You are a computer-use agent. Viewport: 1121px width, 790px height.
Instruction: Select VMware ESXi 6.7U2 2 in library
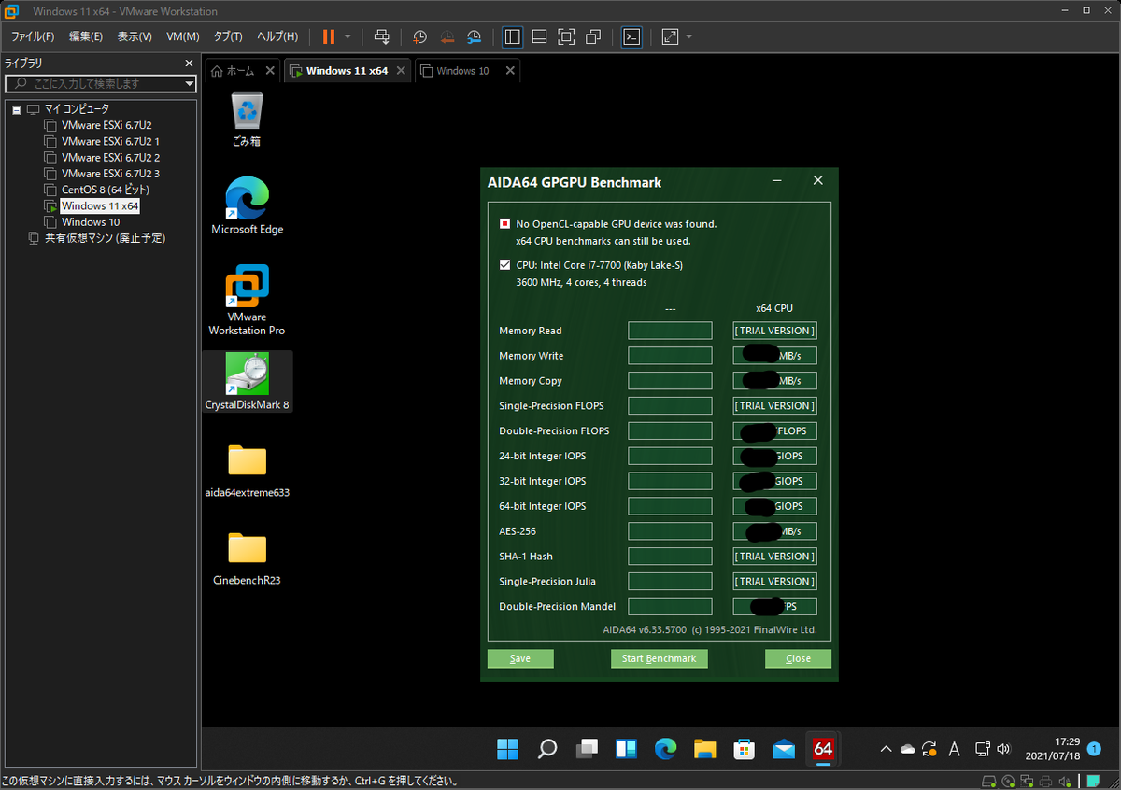tap(110, 157)
